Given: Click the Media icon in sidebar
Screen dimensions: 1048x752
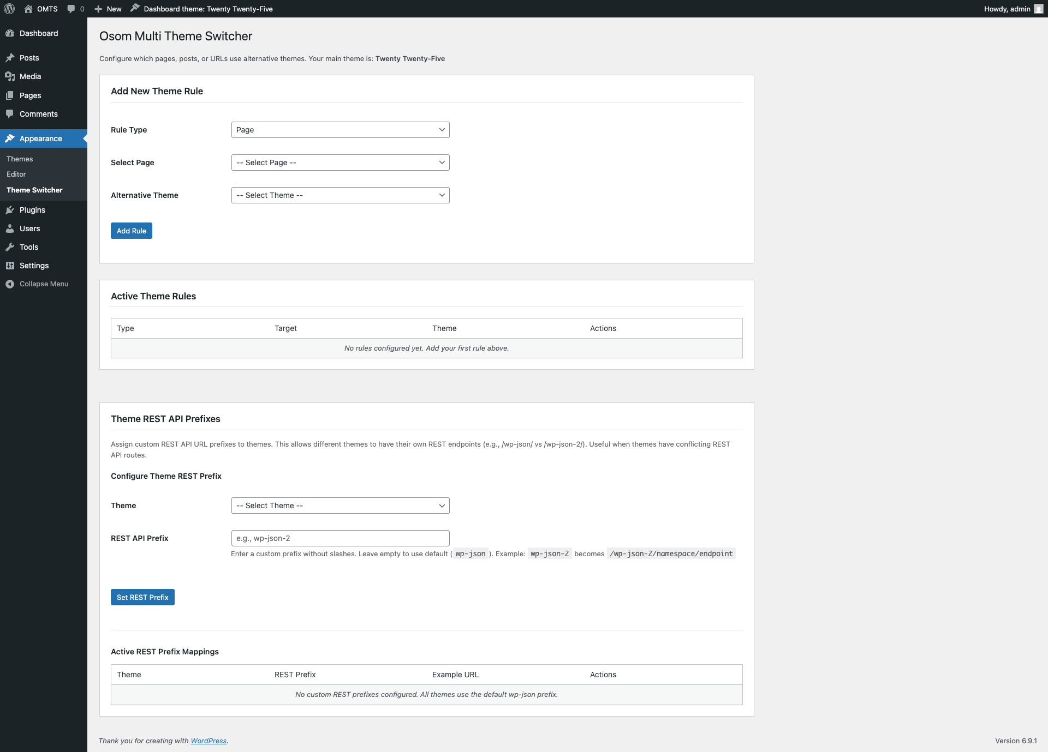Looking at the screenshot, I should (10, 76).
